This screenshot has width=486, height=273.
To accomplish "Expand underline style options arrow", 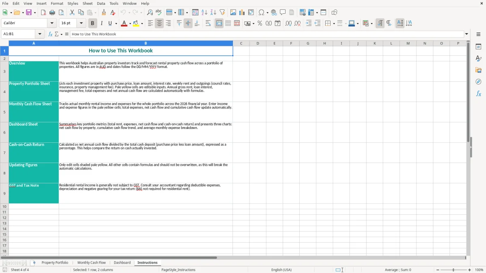I will 116,23.
